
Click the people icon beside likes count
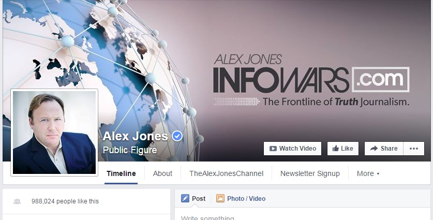[x=17, y=201]
